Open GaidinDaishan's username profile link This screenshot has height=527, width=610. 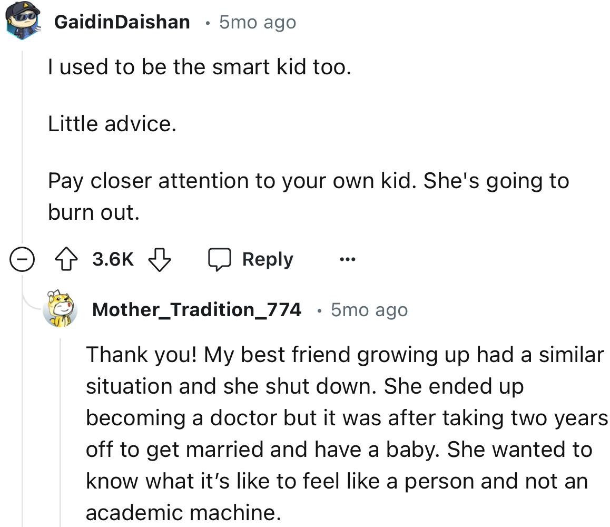tap(122, 22)
